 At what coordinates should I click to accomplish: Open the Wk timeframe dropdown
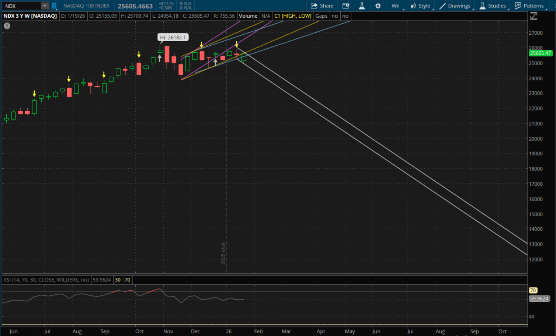point(396,6)
